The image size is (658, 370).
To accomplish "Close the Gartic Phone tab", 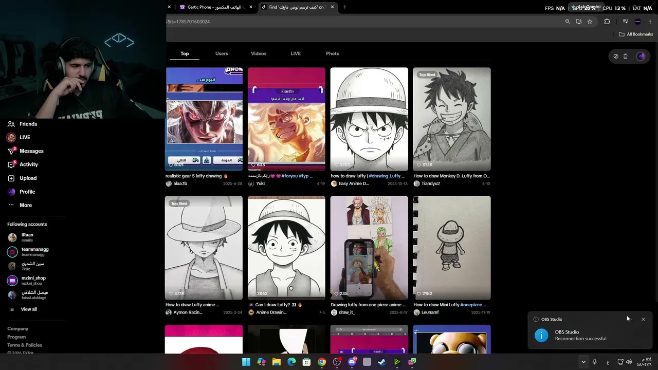I will click(x=251, y=7).
